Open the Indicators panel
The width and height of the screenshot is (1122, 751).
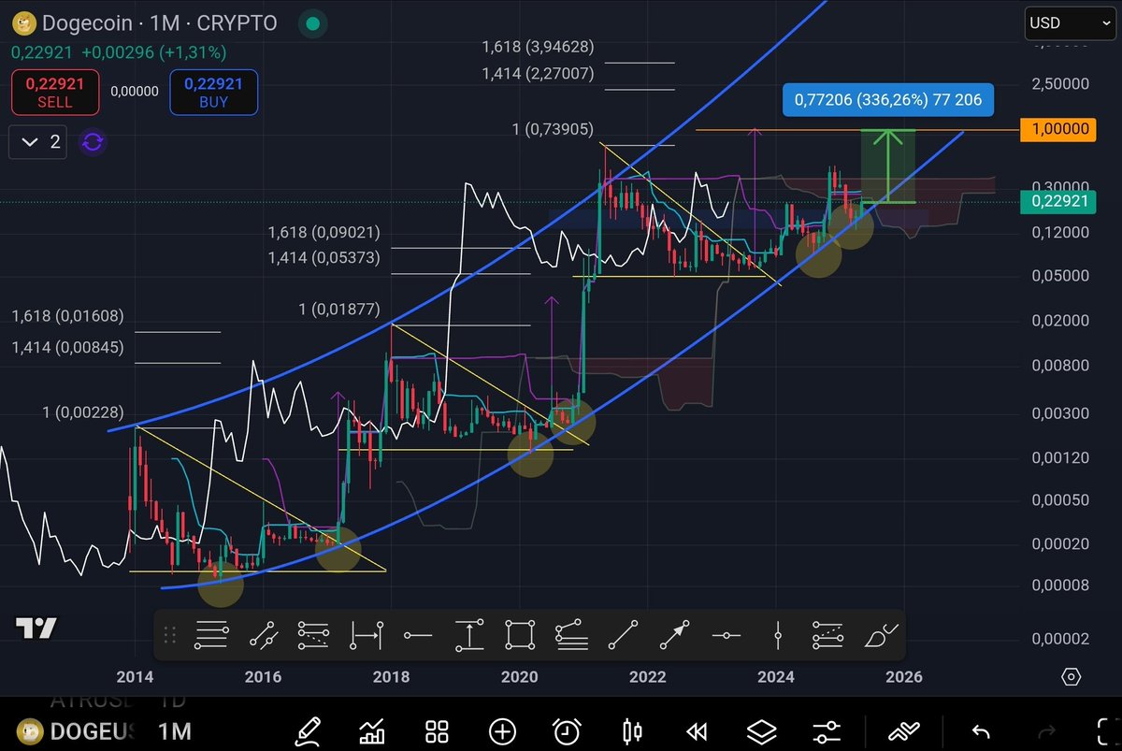(374, 731)
